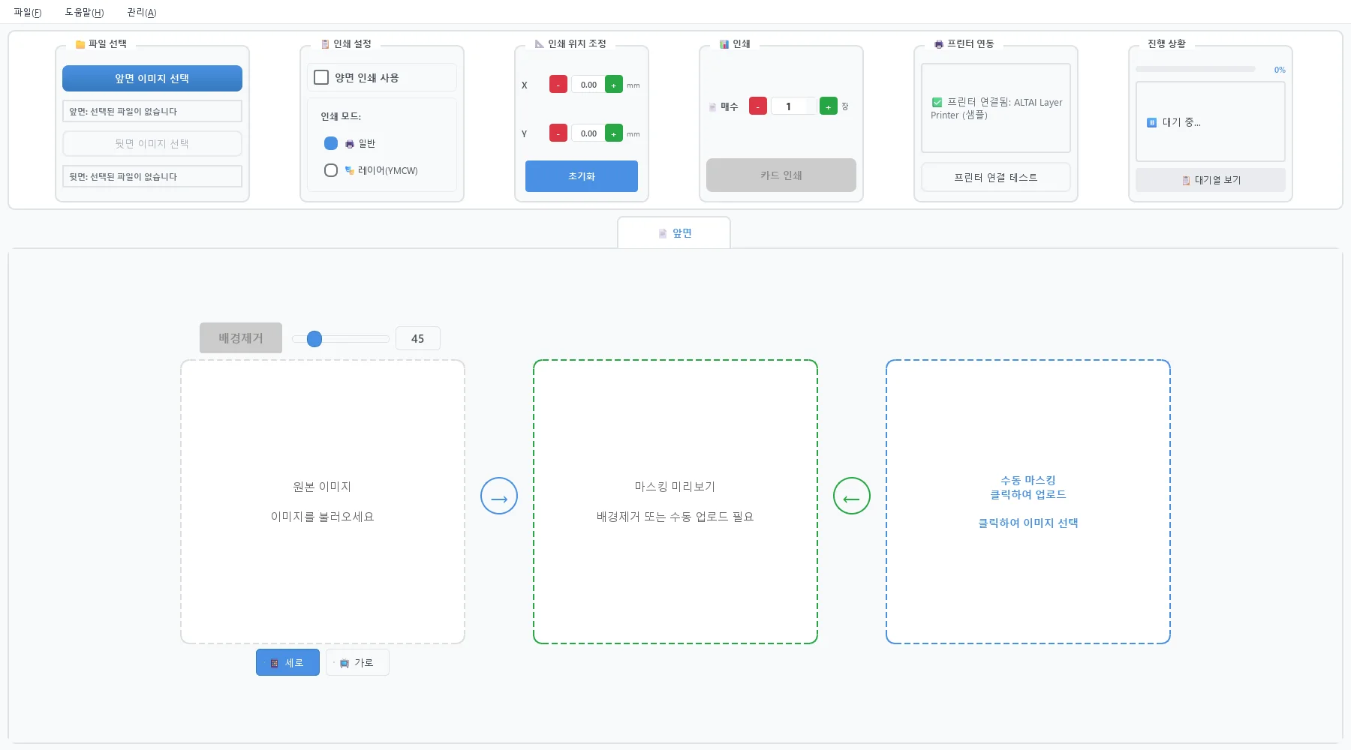Image resolution: width=1351 pixels, height=750 pixels.
Task: Click 프린터 연결 테스트 button
Action: coord(996,177)
